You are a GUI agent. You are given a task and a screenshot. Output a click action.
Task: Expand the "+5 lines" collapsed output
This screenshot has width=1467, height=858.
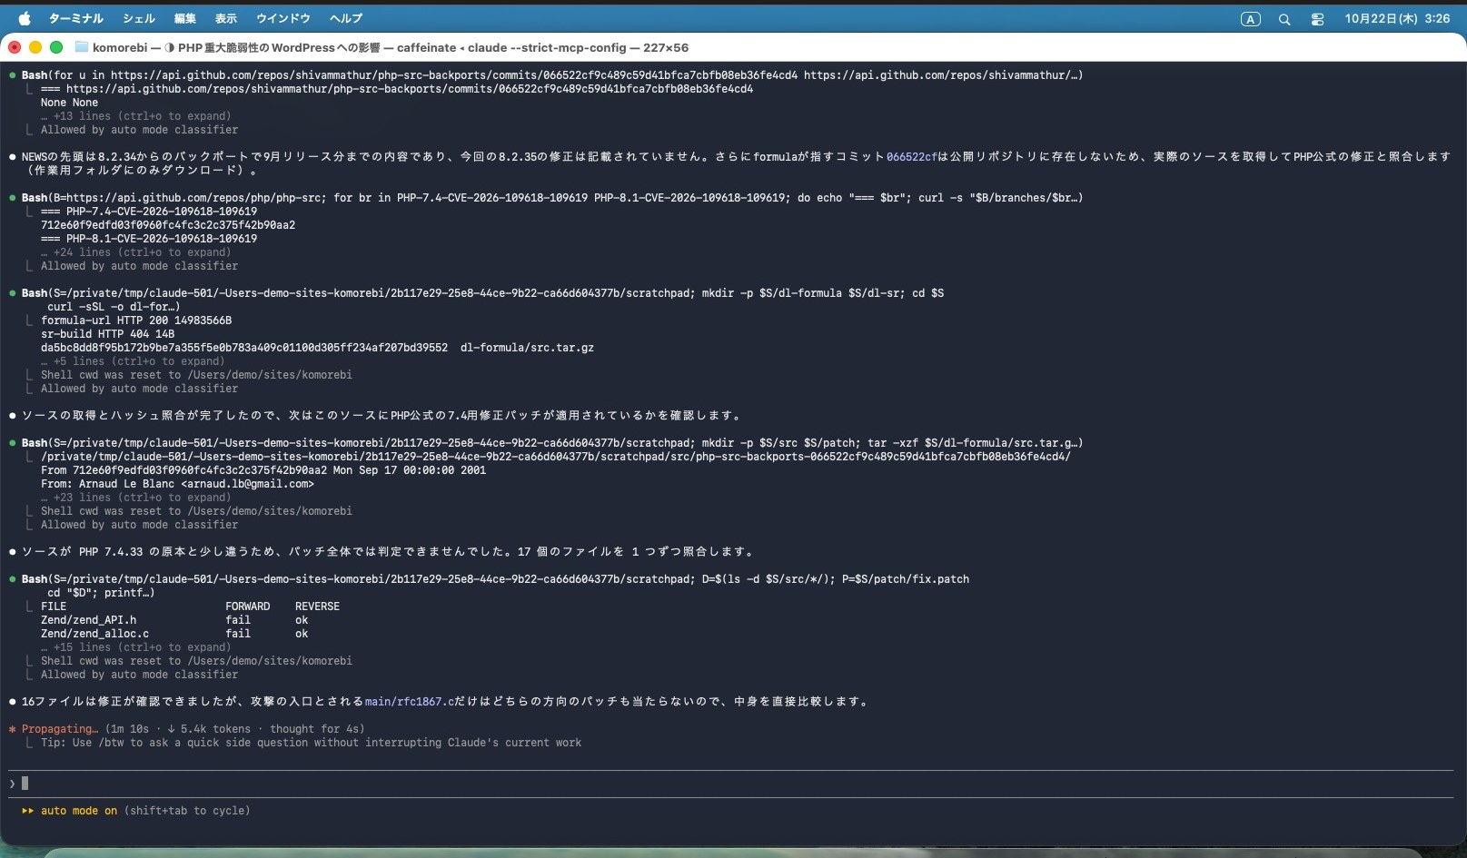tap(133, 361)
